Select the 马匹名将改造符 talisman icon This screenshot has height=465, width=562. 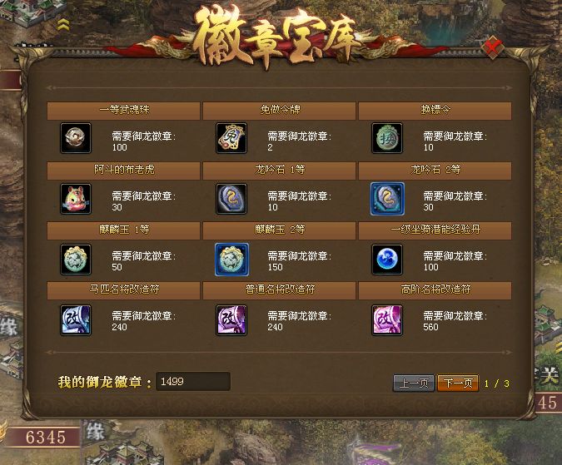pos(76,320)
